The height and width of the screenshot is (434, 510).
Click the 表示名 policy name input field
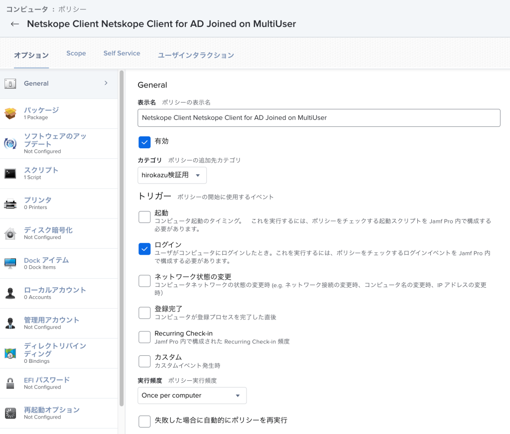click(319, 117)
